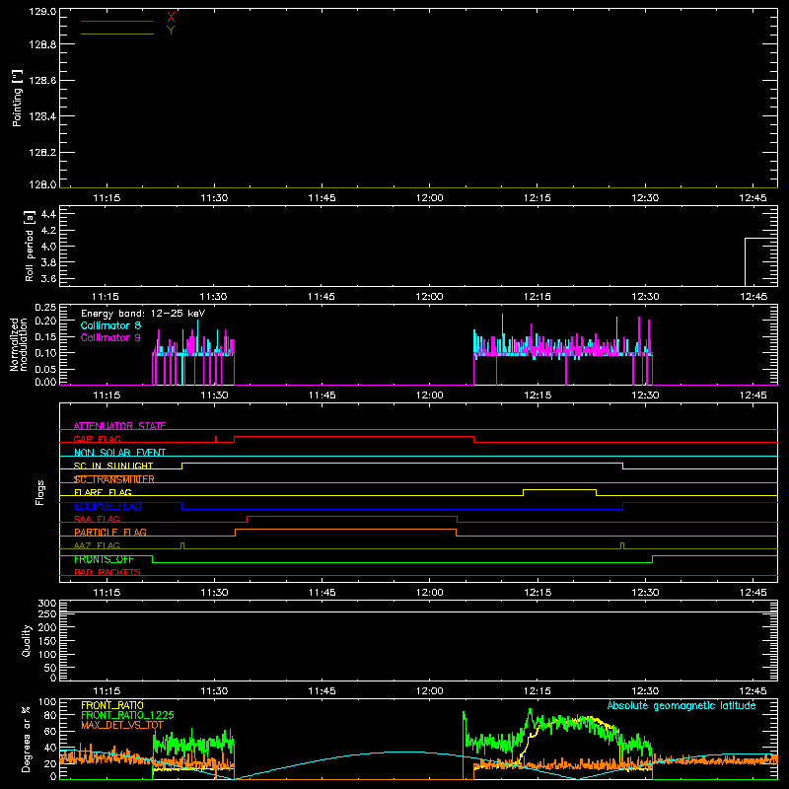Select the FLARE_FLAG label
789x789 pixels.
pyautogui.click(x=103, y=492)
